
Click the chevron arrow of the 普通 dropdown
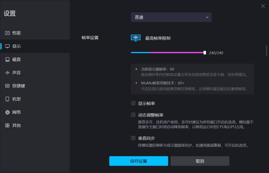click(x=207, y=17)
